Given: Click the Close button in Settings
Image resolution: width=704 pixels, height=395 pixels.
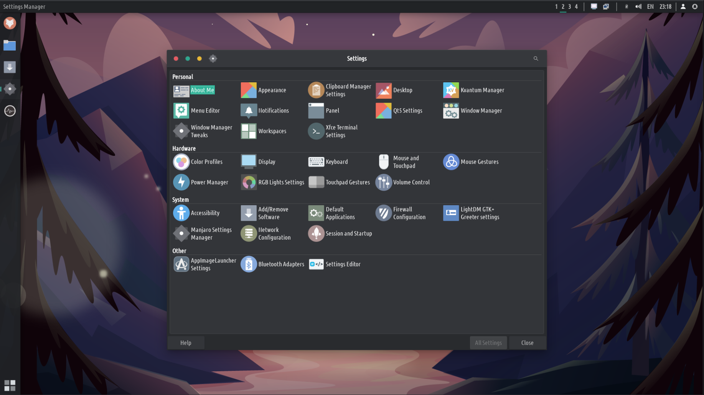Looking at the screenshot, I should (x=527, y=343).
